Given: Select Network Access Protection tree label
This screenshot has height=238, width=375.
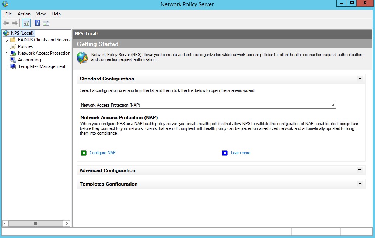Looking at the screenshot, I should pyautogui.click(x=44, y=53).
